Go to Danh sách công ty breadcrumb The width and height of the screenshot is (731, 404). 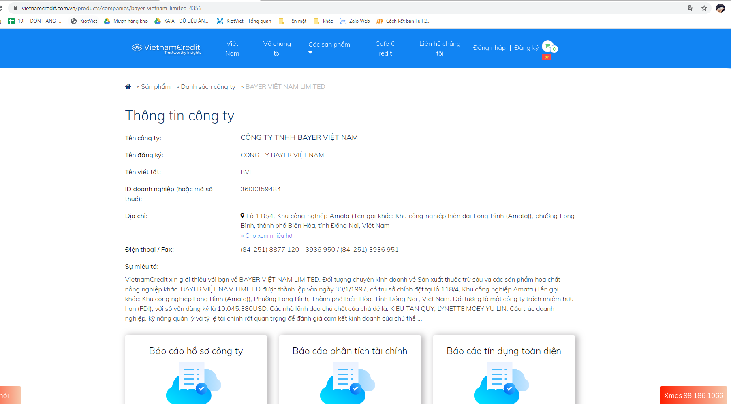coord(208,87)
